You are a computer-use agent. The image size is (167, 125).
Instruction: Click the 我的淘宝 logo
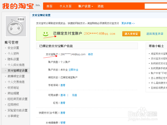click(18, 6)
